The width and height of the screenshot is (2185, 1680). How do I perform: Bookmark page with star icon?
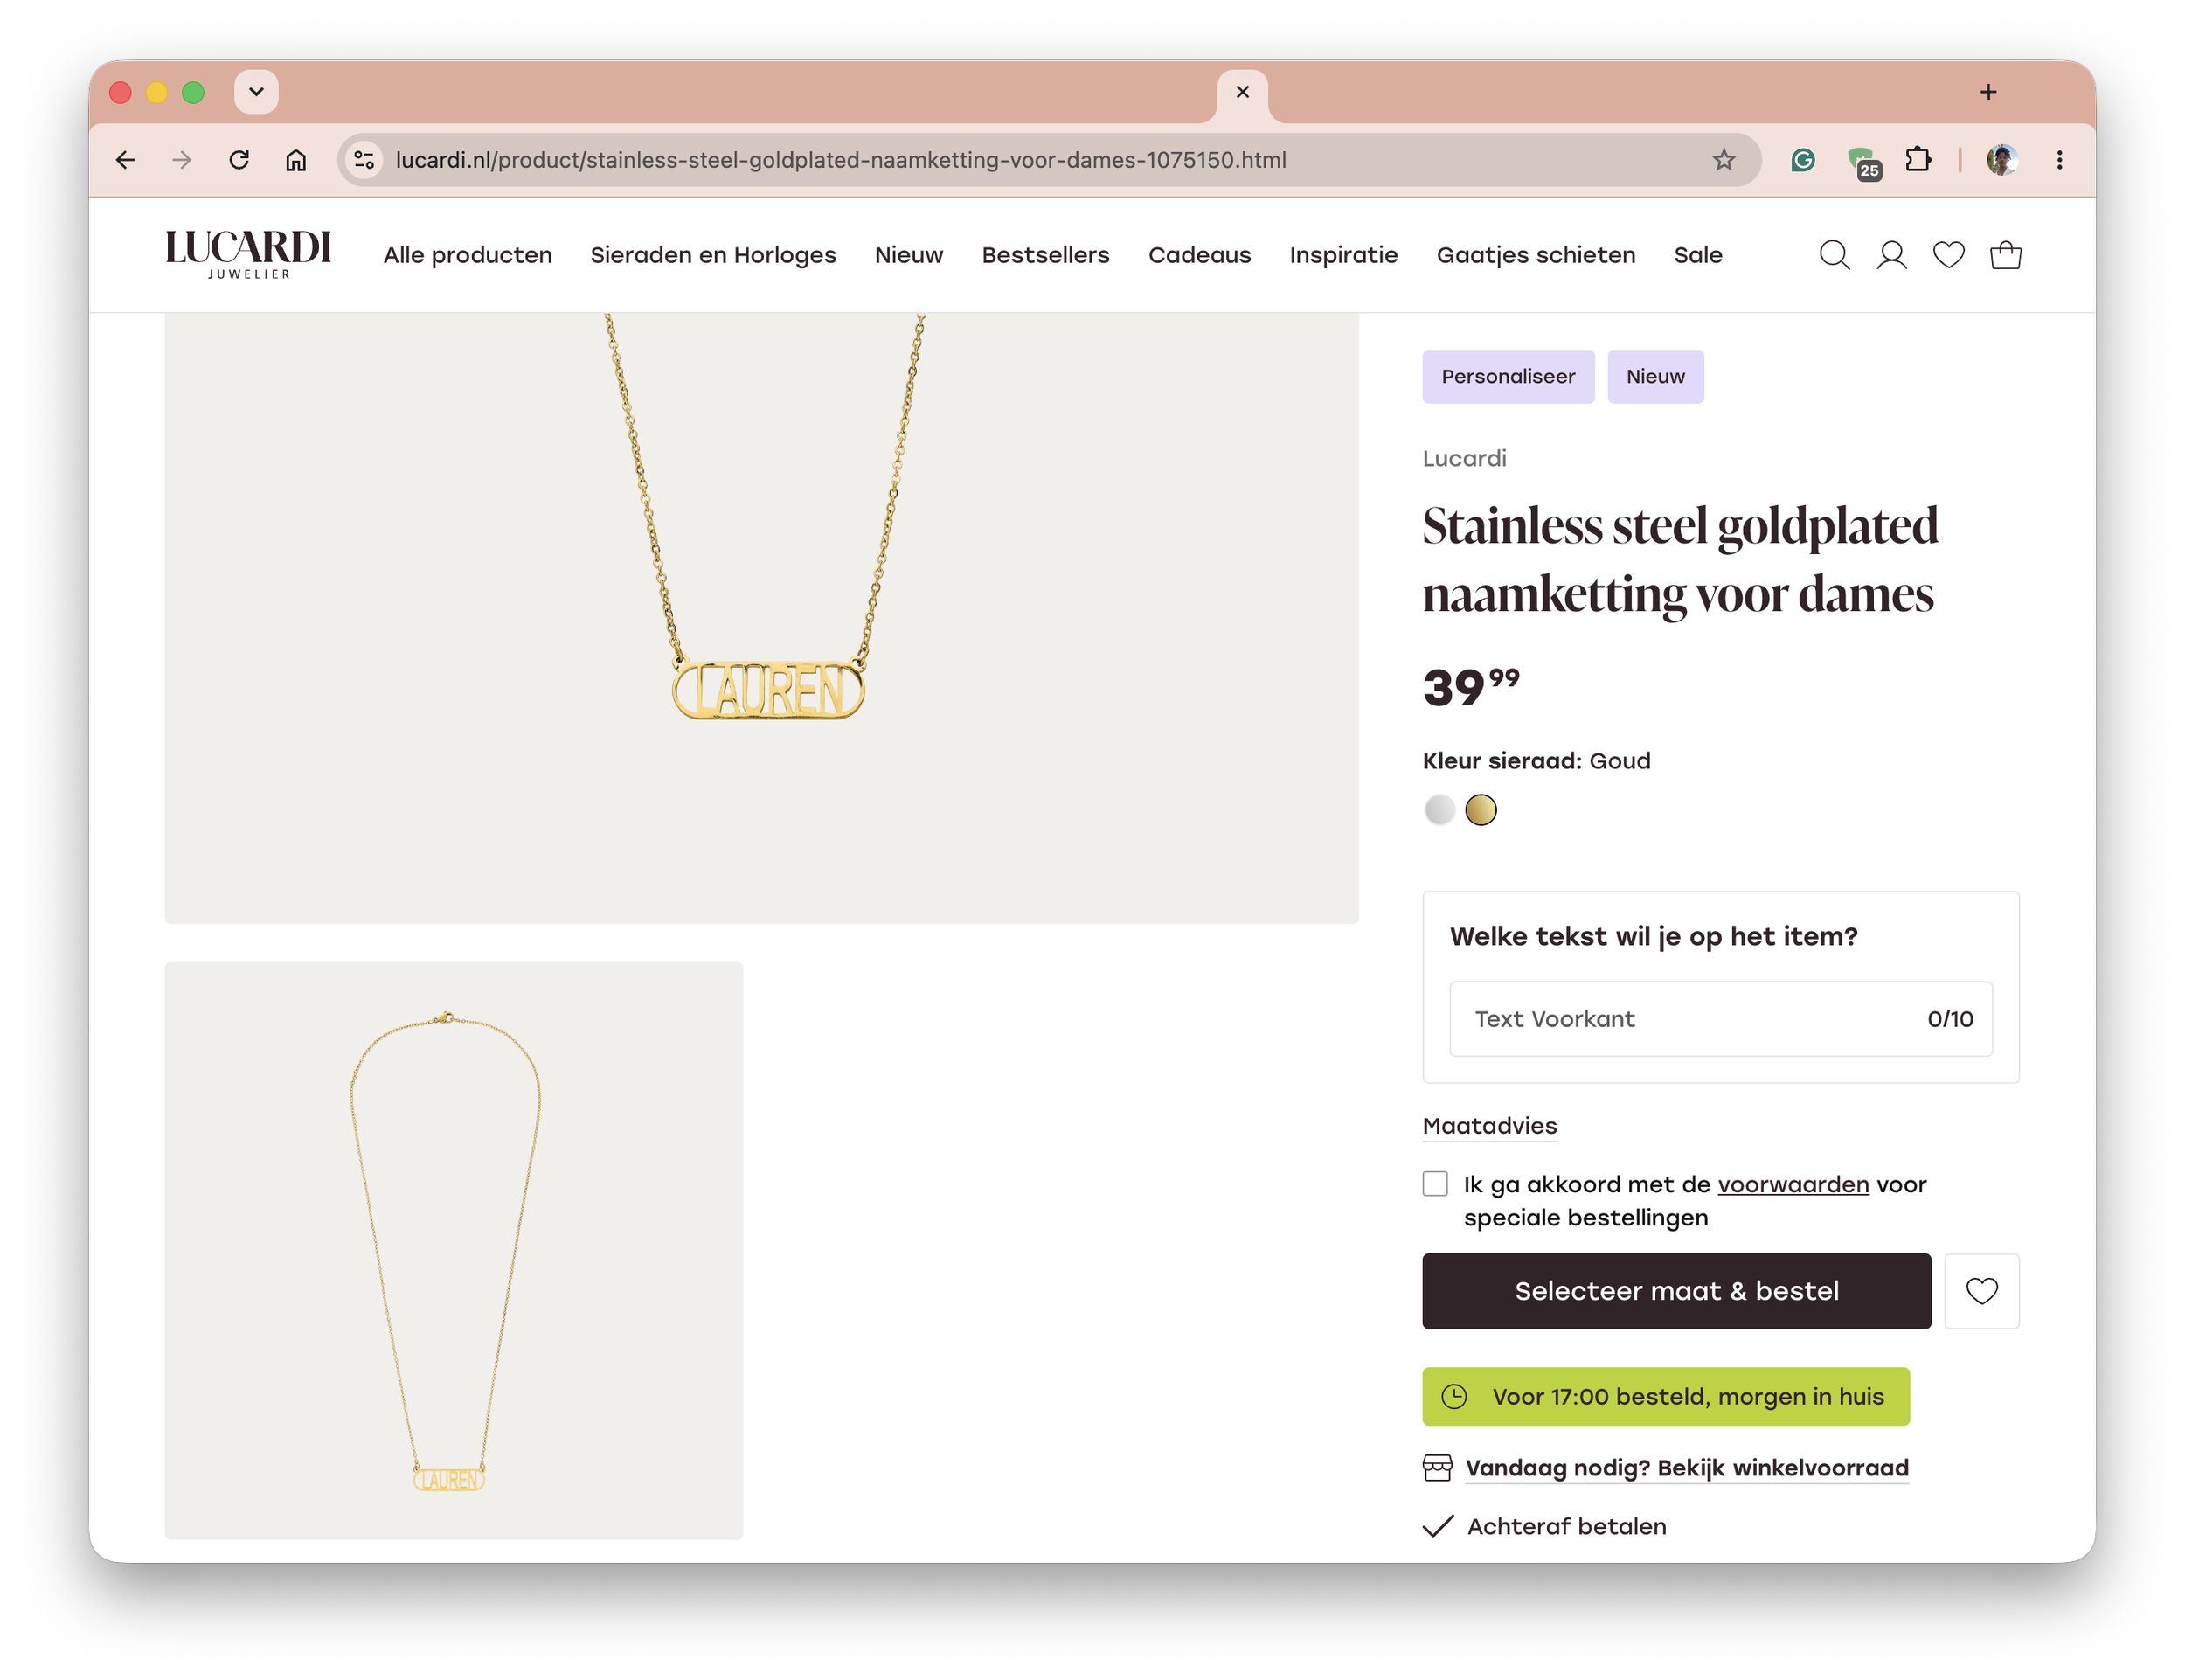coord(1723,160)
